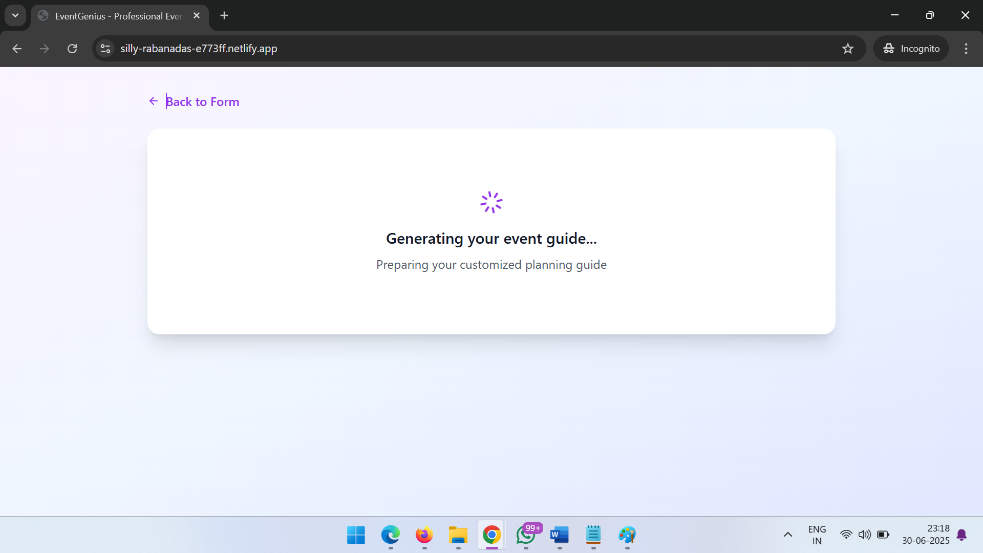The height and width of the screenshot is (553, 983).
Task: Bookmark this page with the star icon
Action: (x=848, y=49)
